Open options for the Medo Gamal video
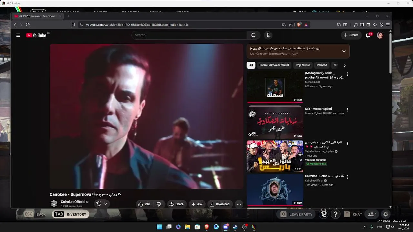413x232 pixels. click(x=348, y=74)
